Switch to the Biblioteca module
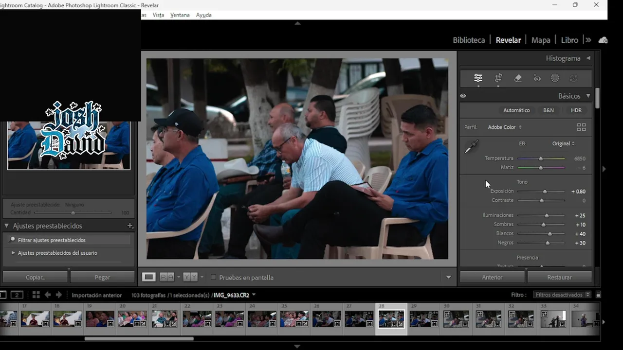This screenshot has width=623, height=350. 469,40
